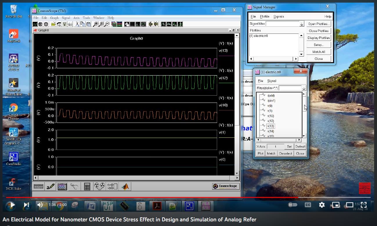Toggle closed captions on the video
The width and height of the screenshot is (377, 226).
pos(308,205)
